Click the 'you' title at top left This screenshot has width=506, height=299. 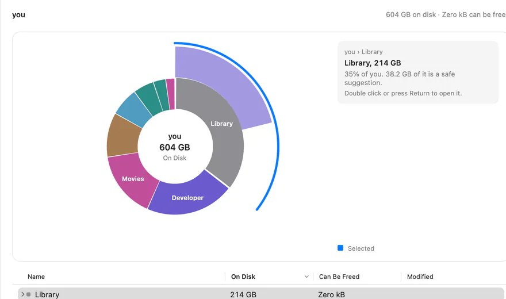(x=19, y=15)
